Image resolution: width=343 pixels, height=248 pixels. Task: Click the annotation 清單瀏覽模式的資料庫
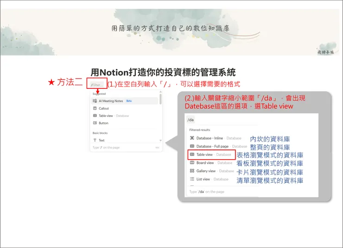click(x=270, y=180)
